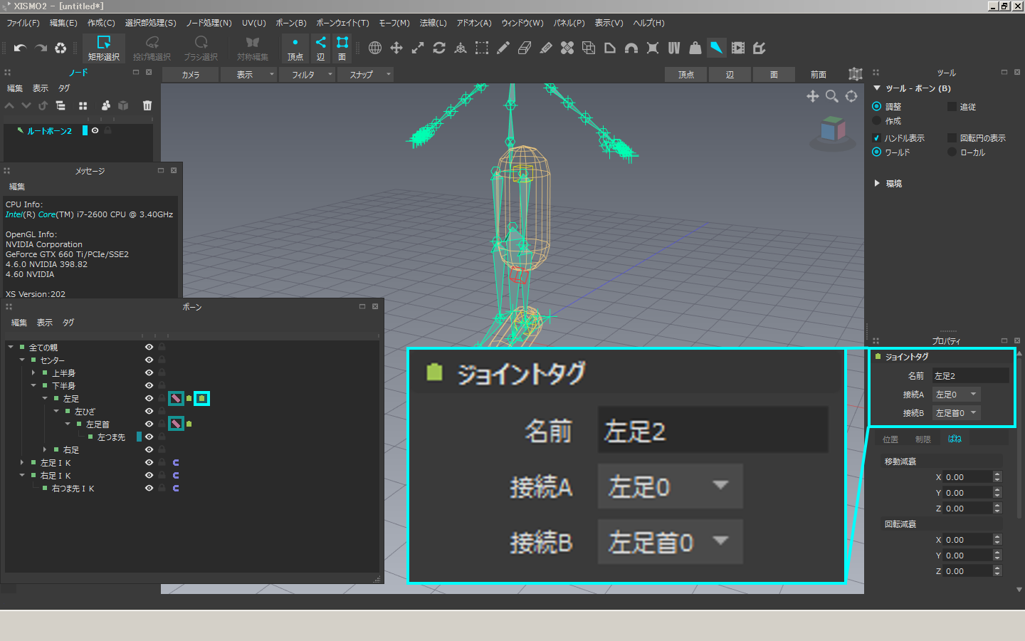Click the globe icon in the toolbar
The height and width of the screenshot is (641, 1025).
point(375,48)
